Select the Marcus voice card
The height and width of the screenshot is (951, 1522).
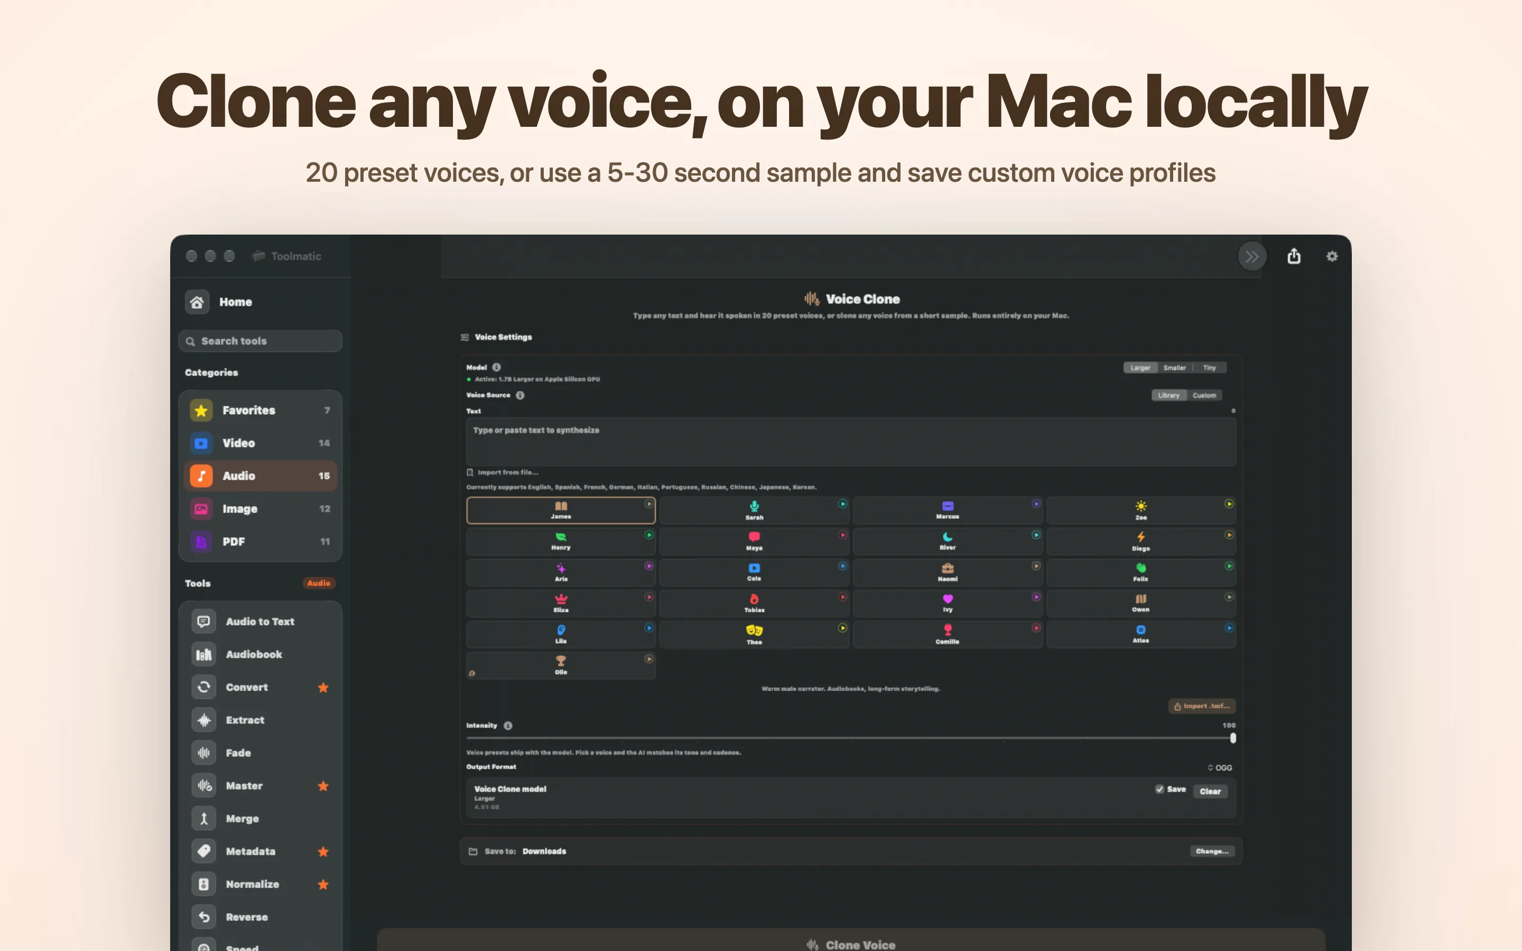point(947,510)
